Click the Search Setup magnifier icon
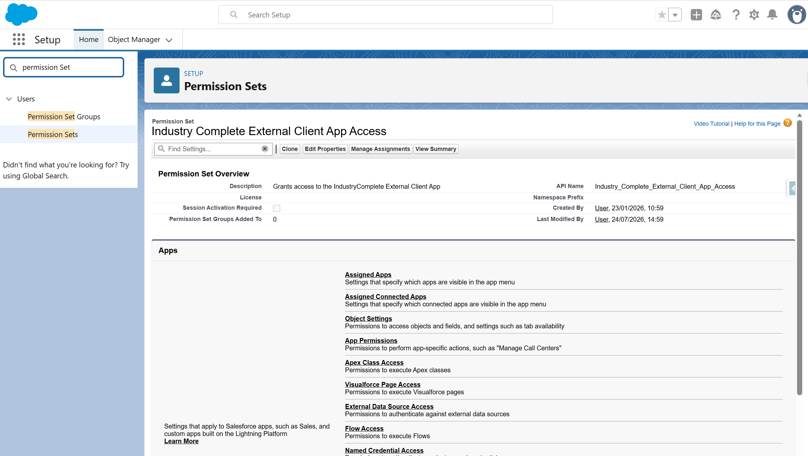Screen dimensions: 808x456 (x=234, y=15)
